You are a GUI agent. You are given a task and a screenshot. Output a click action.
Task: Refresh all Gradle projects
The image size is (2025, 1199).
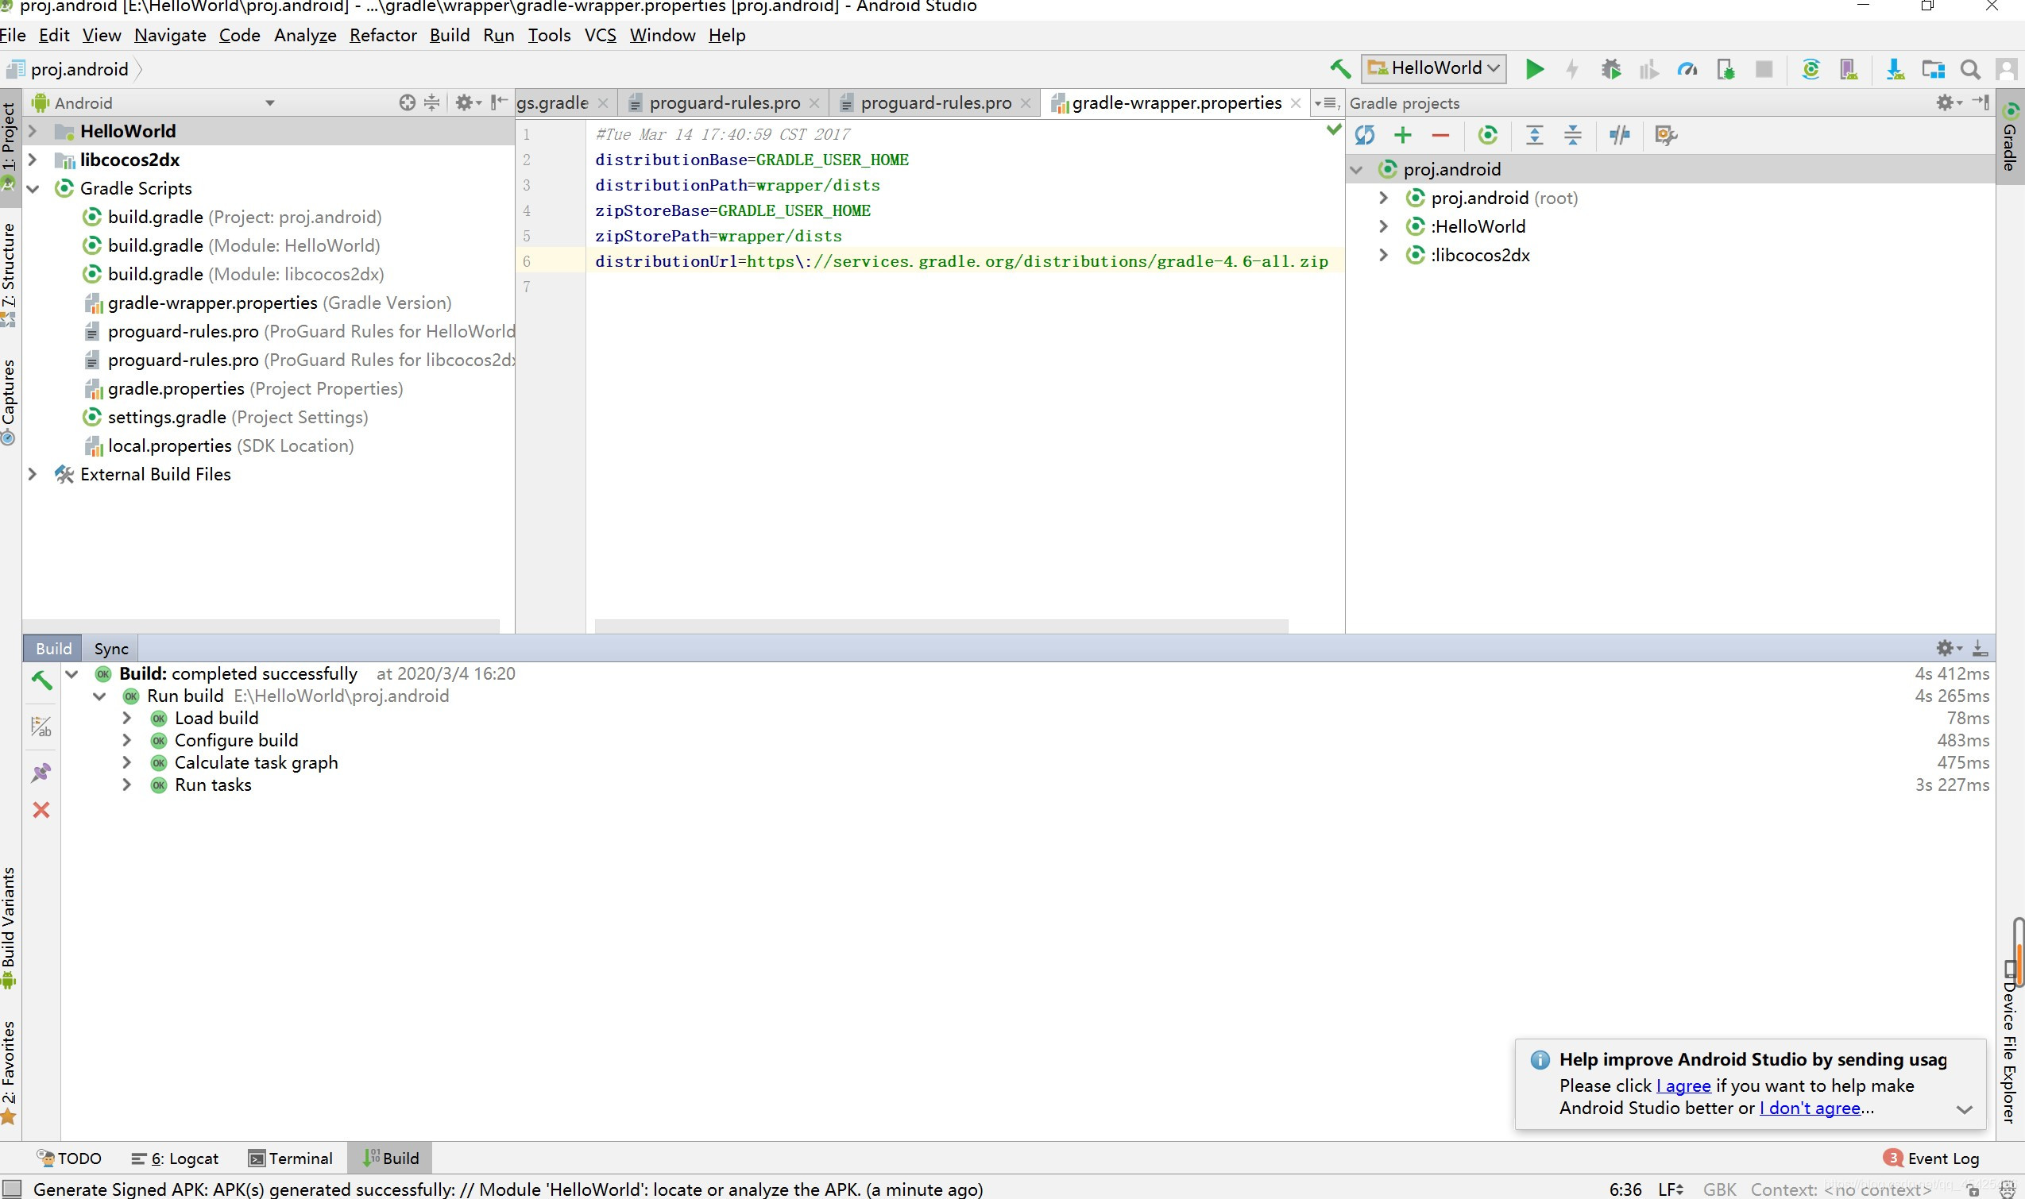pyautogui.click(x=1365, y=135)
